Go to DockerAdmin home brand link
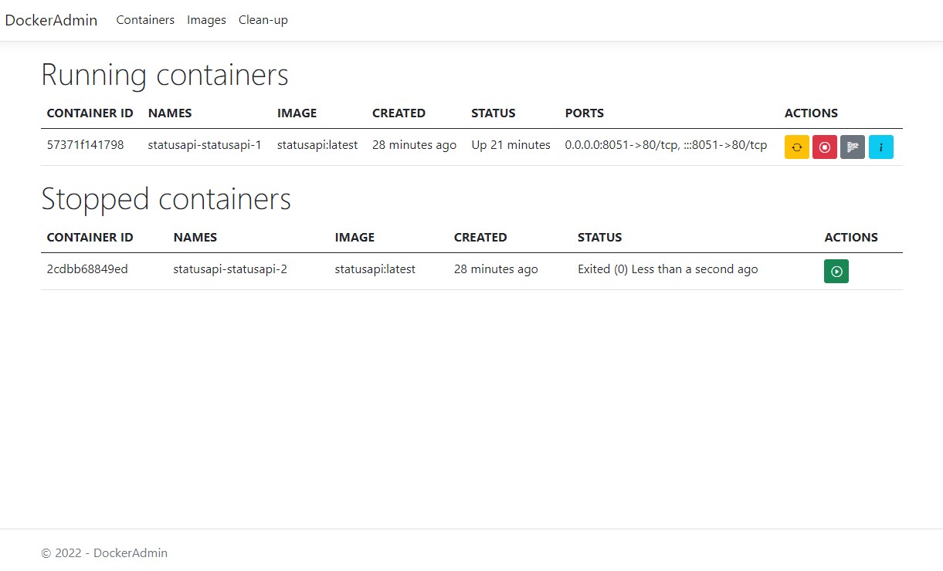 click(51, 20)
